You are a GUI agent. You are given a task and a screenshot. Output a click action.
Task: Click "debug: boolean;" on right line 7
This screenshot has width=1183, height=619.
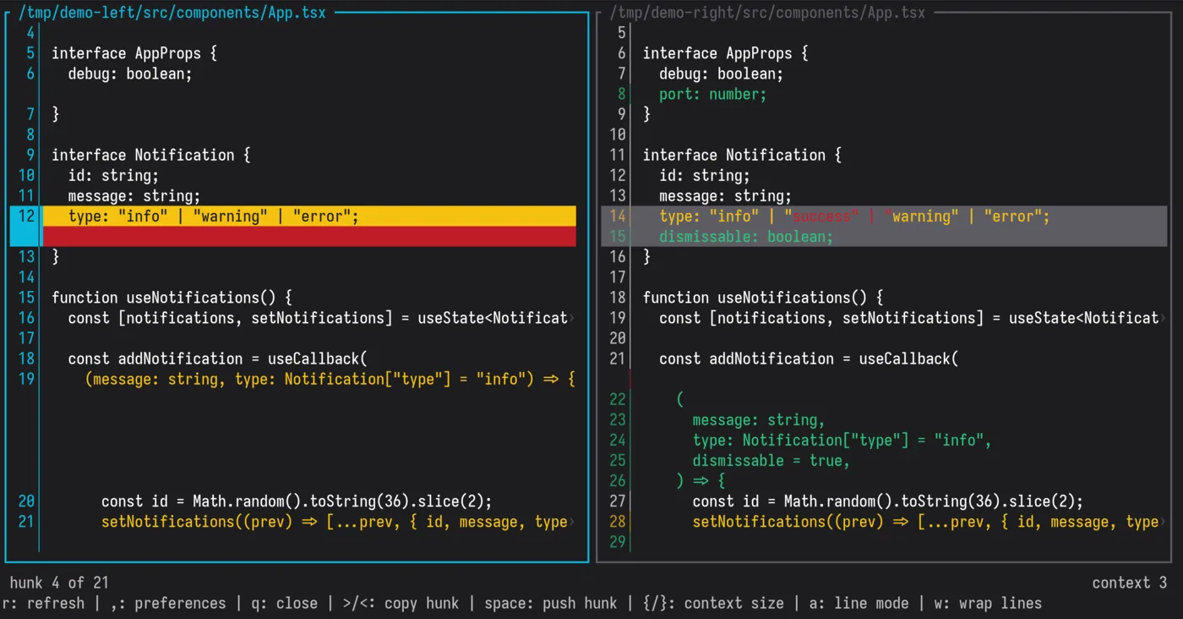(722, 74)
